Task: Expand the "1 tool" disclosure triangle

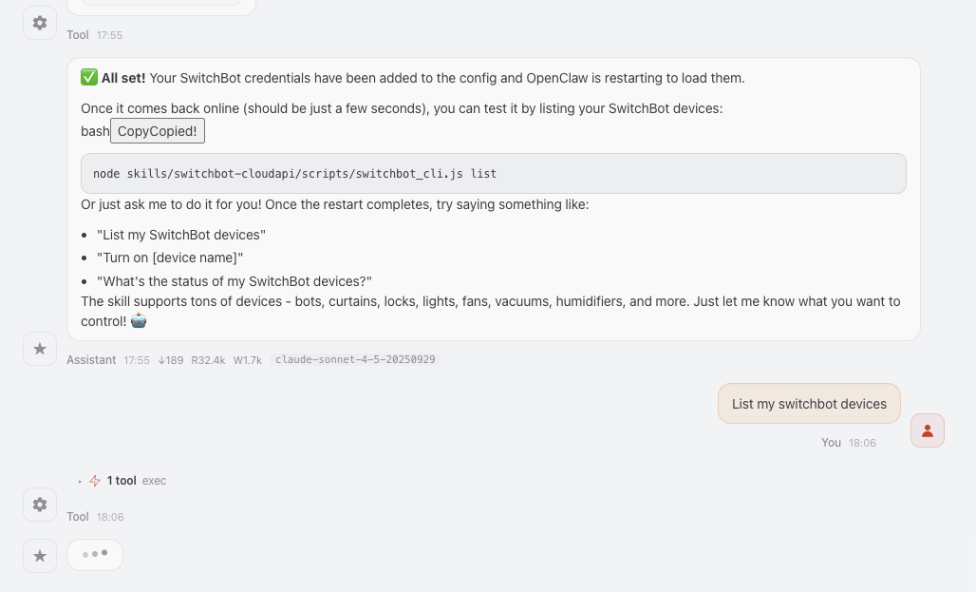Action: click(81, 481)
